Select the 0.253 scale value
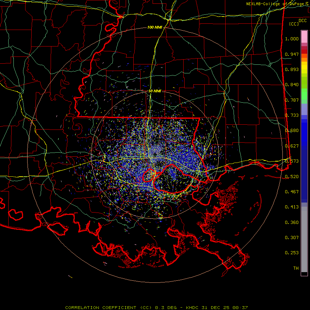Screen dimensions: 310x310 point(292,253)
